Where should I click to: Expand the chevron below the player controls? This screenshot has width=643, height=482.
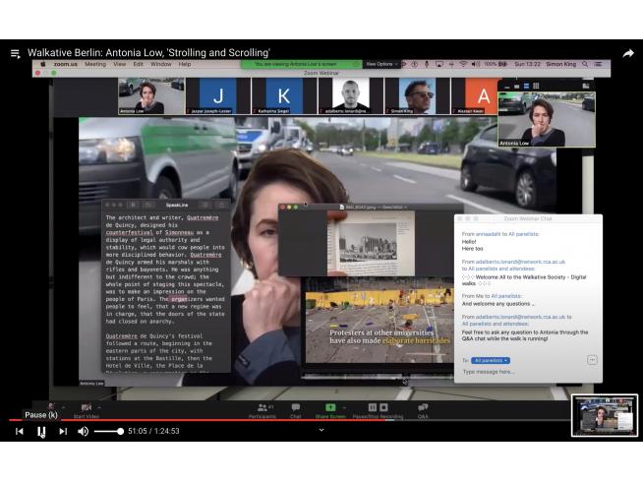click(x=321, y=430)
